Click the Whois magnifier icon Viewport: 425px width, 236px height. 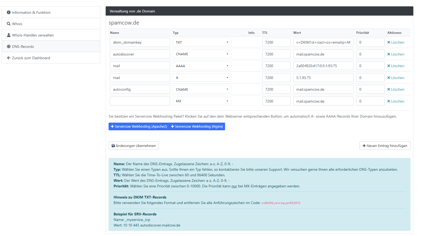pos(9,24)
